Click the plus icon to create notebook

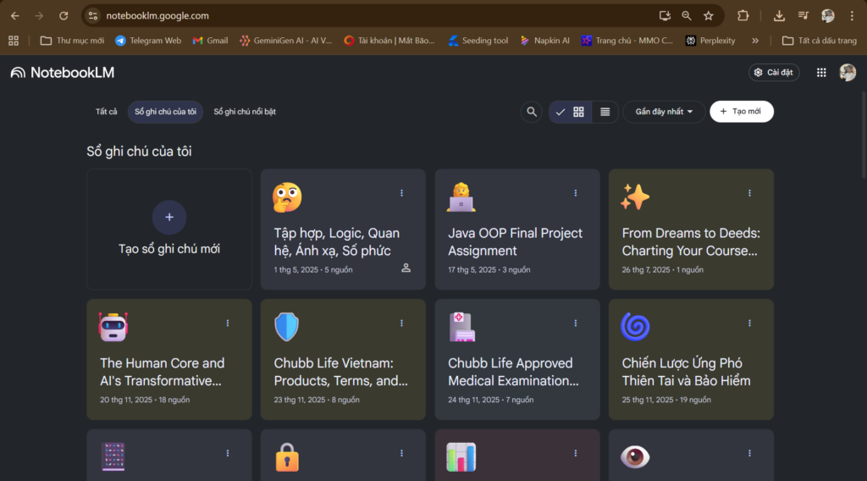pos(169,218)
